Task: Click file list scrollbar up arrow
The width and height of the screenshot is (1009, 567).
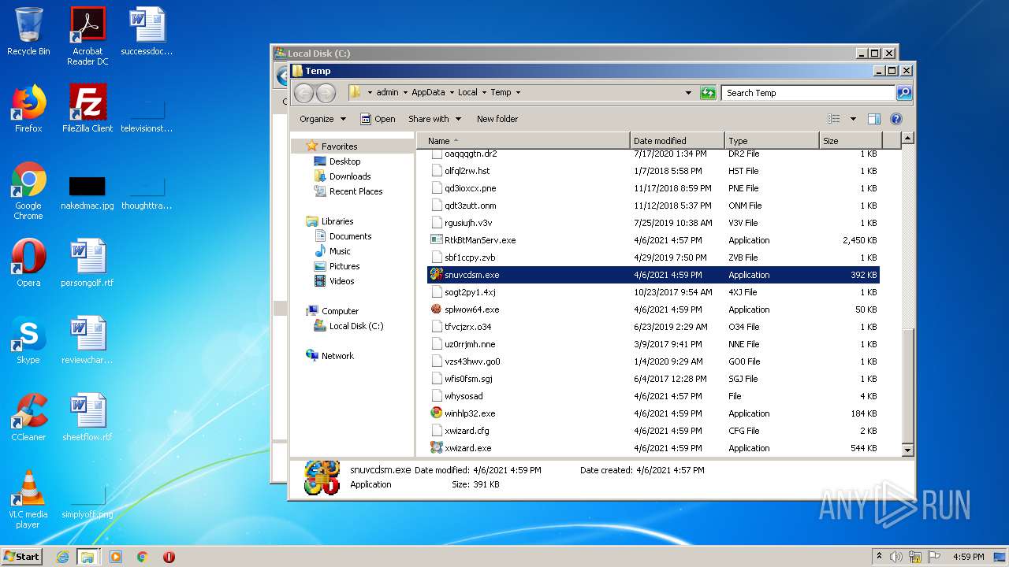Action: [x=907, y=139]
